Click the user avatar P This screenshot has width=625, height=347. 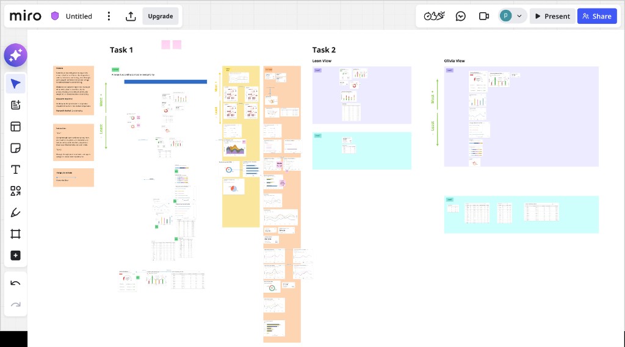tap(505, 16)
